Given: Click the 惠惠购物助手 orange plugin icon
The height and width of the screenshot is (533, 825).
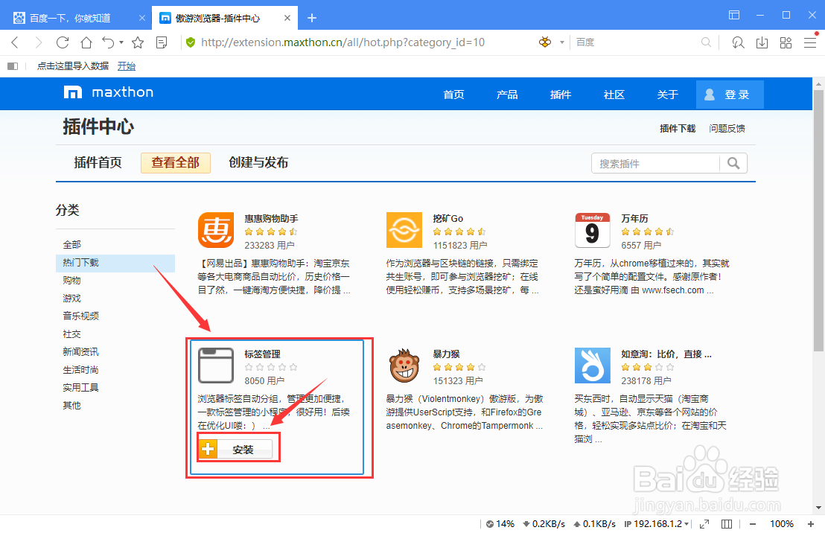Looking at the screenshot, I should tap(216, 230).
